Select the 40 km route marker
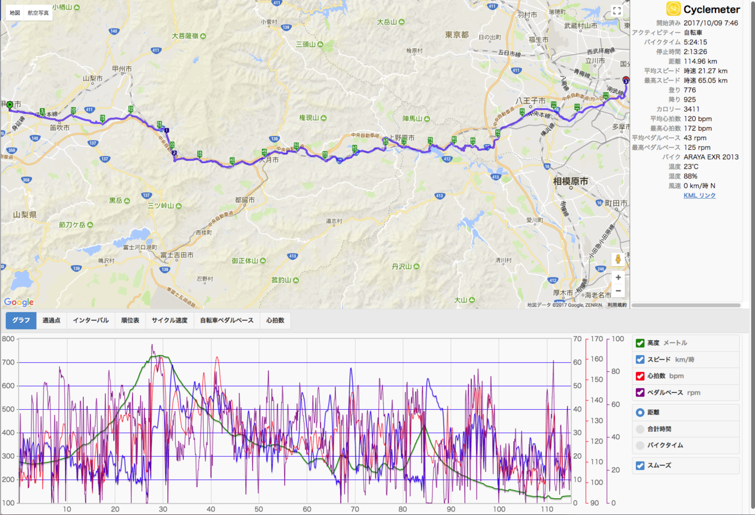The height and width of the screenshot is (515, 755). [x=232, y=160]
